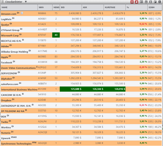This screenshot has height=146, width=163.
Task: Select the Twilio row name
Action: pos(5,122)
